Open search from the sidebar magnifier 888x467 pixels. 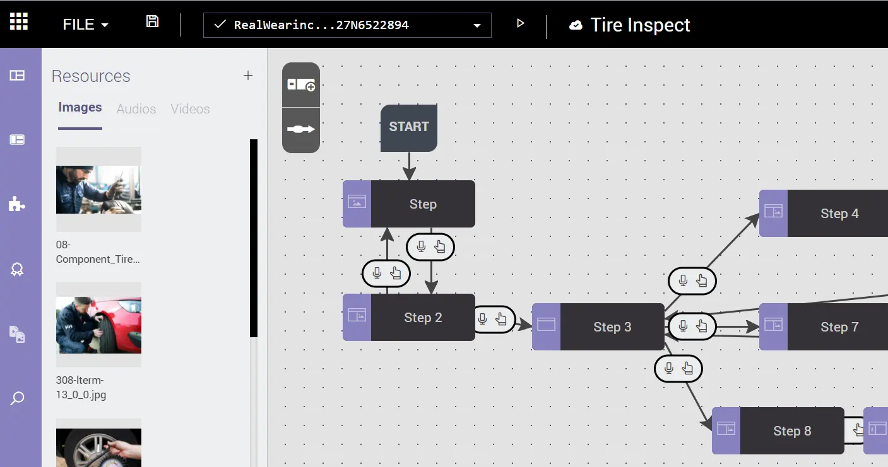click(x=17, y=398)
